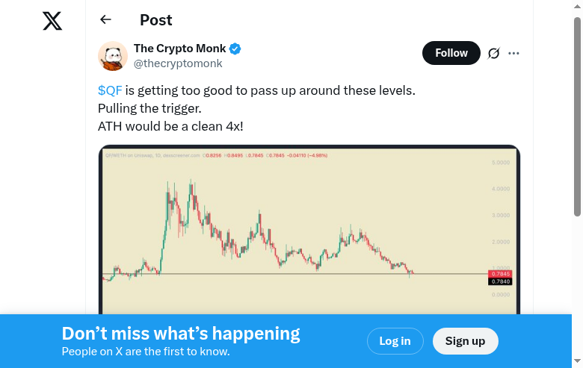Click the blue verified badge
Image resolution: width=583 pixels, height=368 pixels.
[235, 49]
